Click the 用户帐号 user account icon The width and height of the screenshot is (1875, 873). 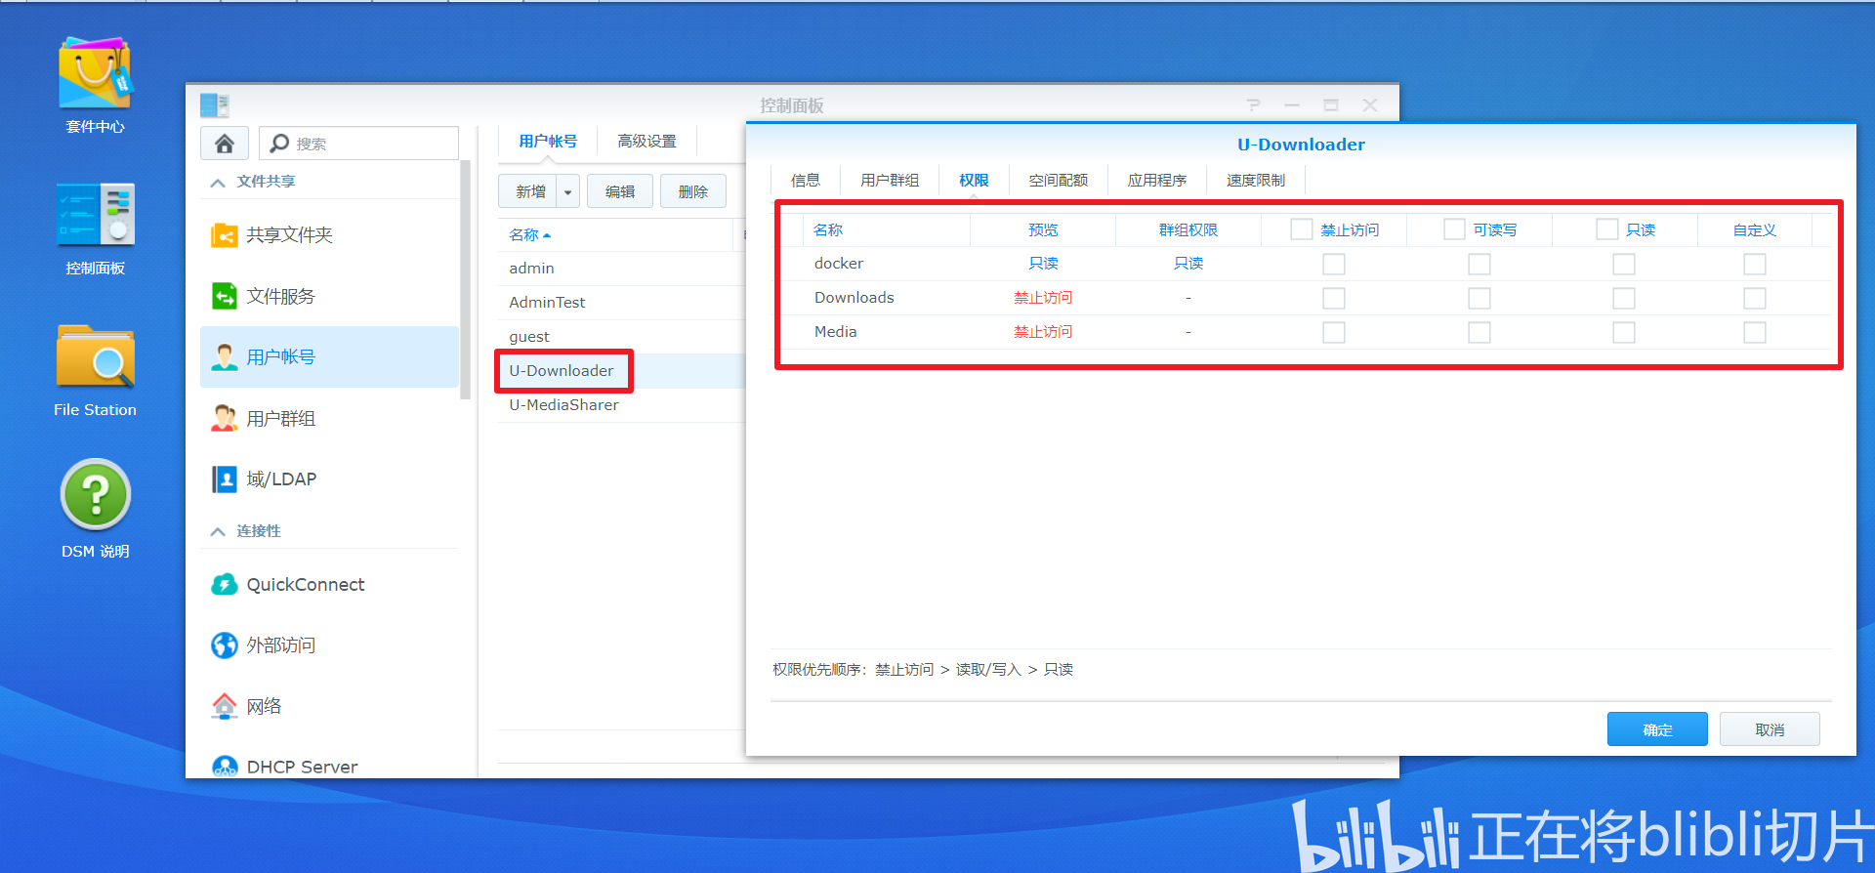click(x=225, y=357)
